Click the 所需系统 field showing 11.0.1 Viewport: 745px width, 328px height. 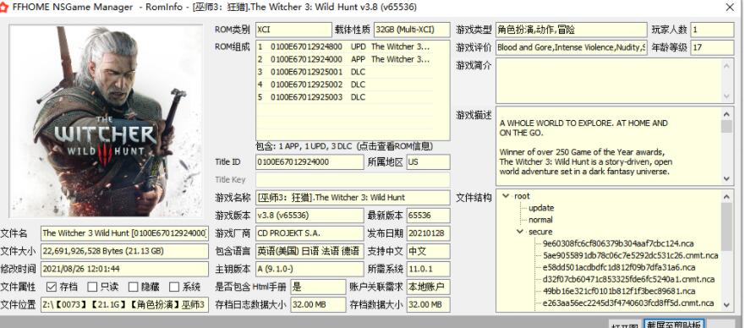428,269
